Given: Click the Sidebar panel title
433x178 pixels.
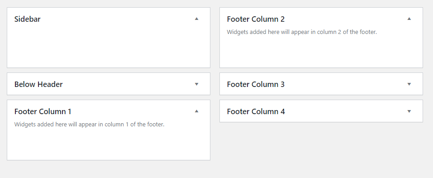Looking at the screenshot, I should tap(27, 19).
